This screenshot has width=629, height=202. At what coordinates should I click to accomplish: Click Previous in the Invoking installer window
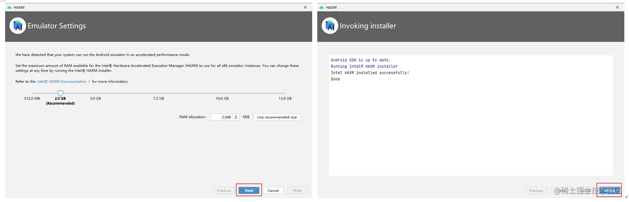[536, 191]
